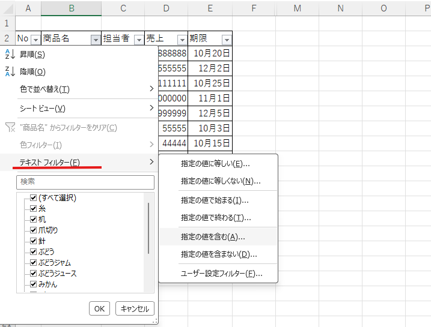This screenshot has width=431, height=327.
Task: Toggle the (すべて選択) checkbox
Action: click(x=33, y=198)
